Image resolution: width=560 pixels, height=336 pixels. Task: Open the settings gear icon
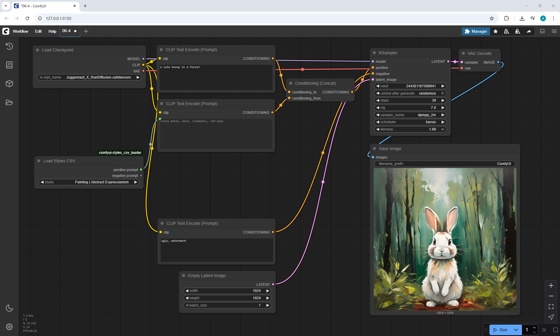pyautogui.click(x=9, y=327)
